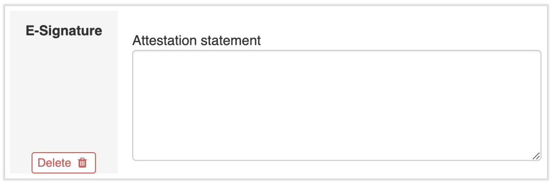This screenshot has width=552, height=183.
Task: Remove the E-Signature block via trash icon
Action: point(82,163)
